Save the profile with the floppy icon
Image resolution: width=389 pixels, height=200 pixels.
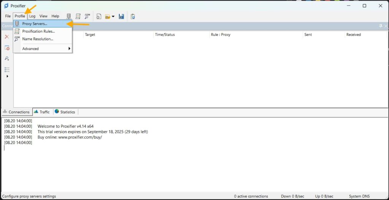click(x=121, y=17)
